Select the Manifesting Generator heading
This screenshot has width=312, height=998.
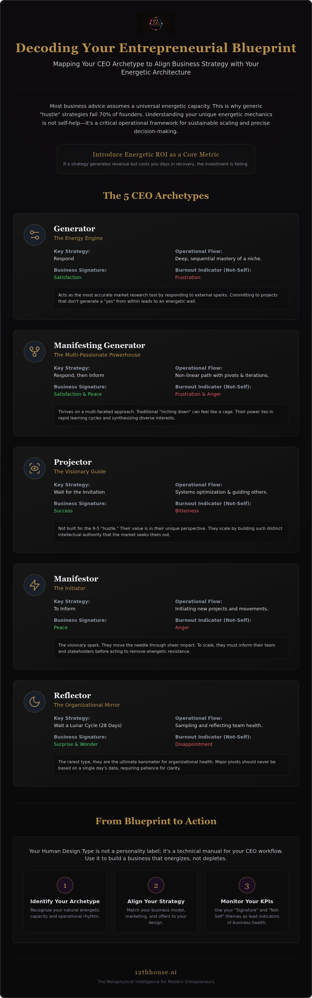tap(99, 345)
